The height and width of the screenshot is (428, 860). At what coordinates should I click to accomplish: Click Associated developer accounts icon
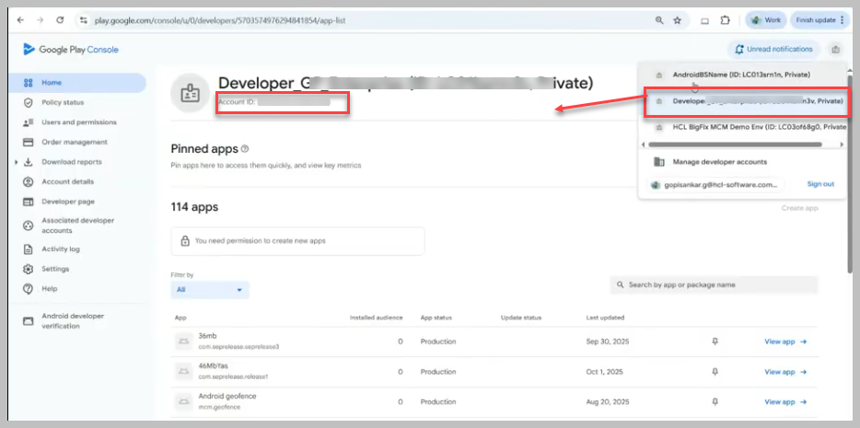(28, 226)
